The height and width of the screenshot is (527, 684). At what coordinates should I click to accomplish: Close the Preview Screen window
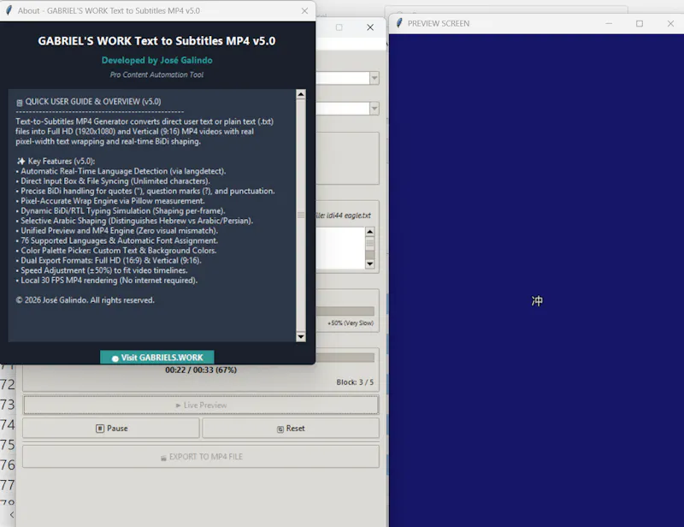point(670,24)
